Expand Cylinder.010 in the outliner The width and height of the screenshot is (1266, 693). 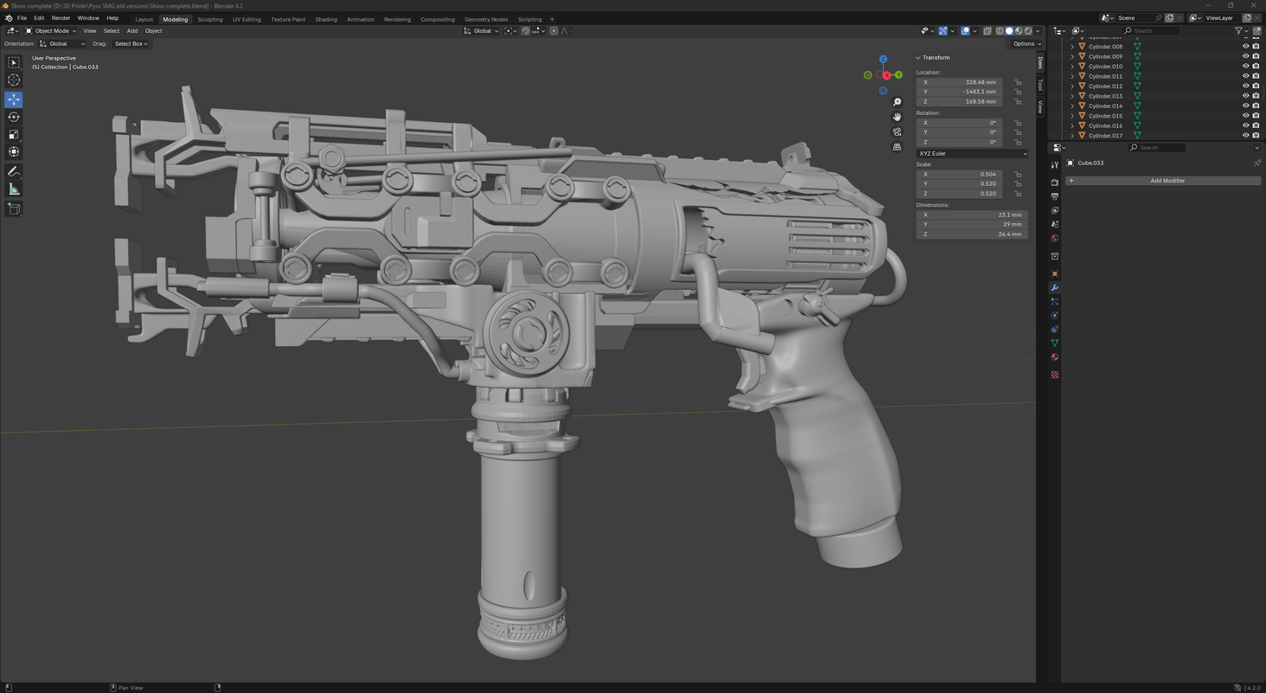click(1072, 67)
